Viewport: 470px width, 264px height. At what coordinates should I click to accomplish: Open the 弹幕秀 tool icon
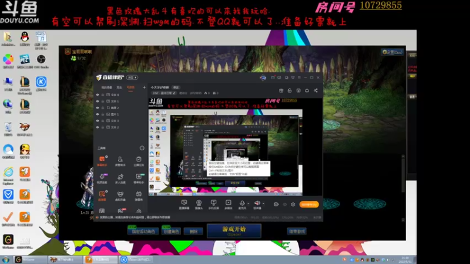(139, 196)
